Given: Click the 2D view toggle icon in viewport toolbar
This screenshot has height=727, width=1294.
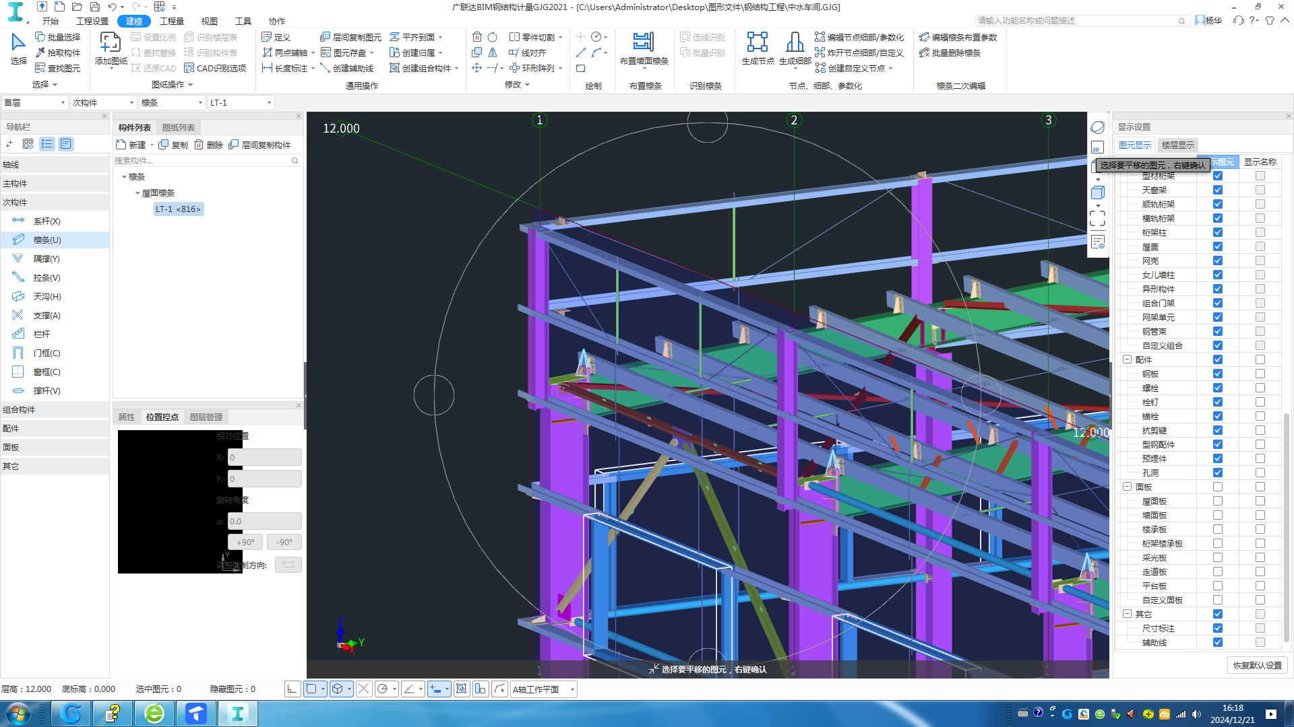Looking at the screenshot, I should 1097,147.
